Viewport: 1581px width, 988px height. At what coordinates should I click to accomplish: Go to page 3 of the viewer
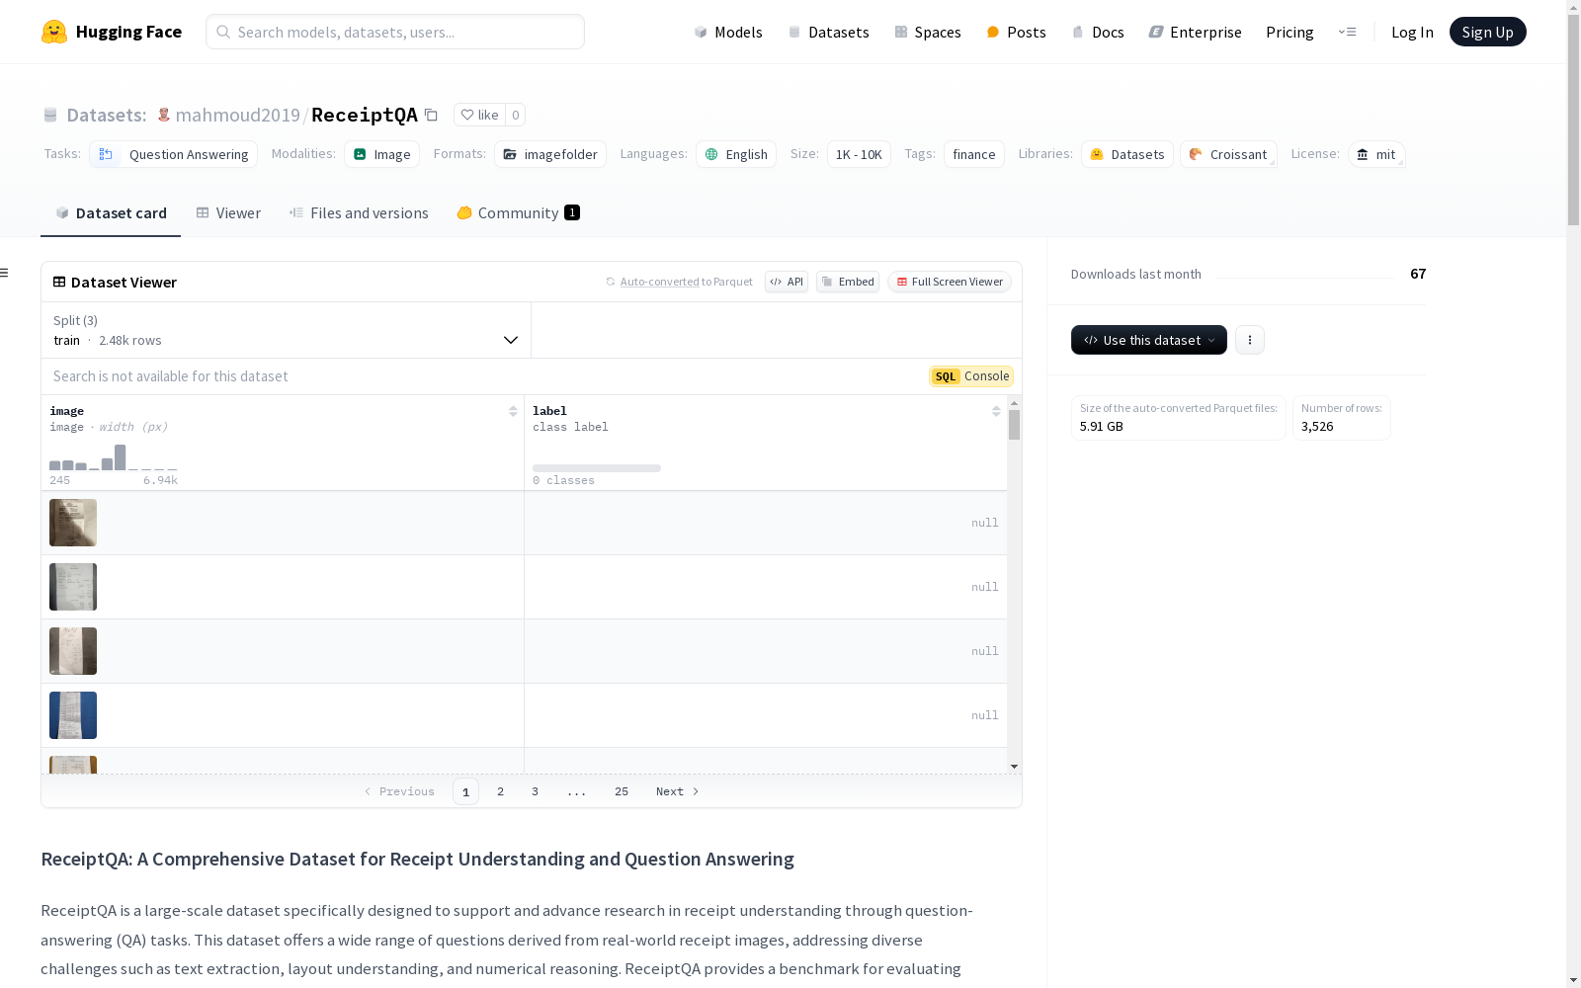click(x=536, y=791)
